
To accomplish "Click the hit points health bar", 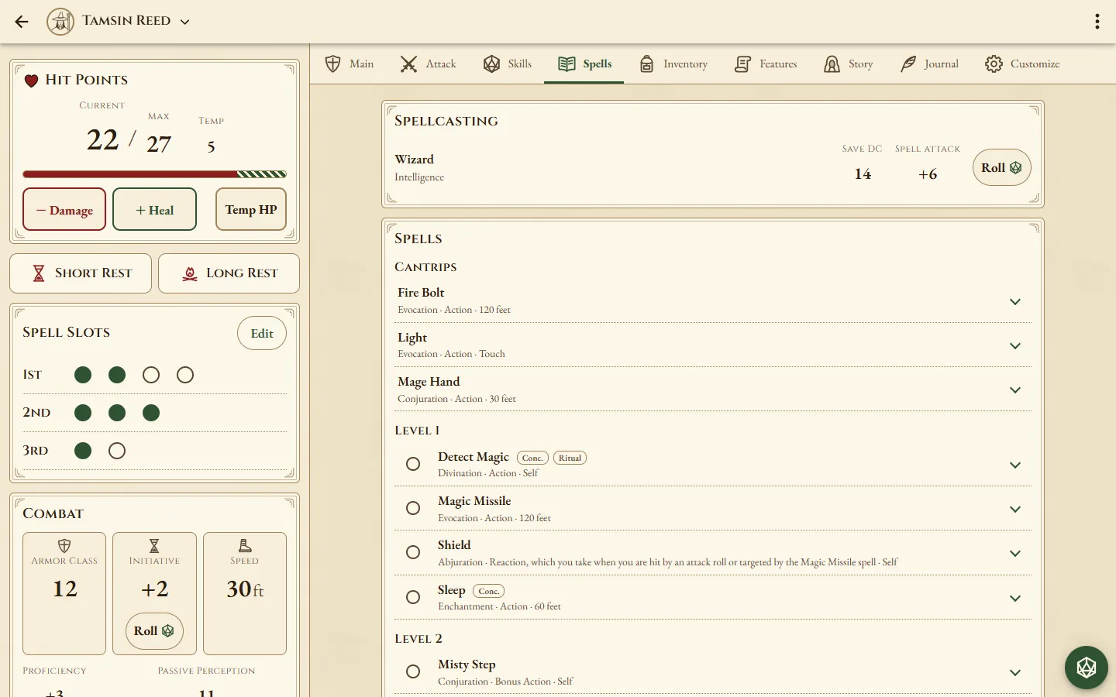I will (x=154, y=174).
